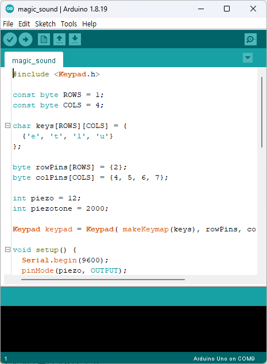267x364 pixels.
Task: Click the #include <Keypad.h> line
Action: 56,74
